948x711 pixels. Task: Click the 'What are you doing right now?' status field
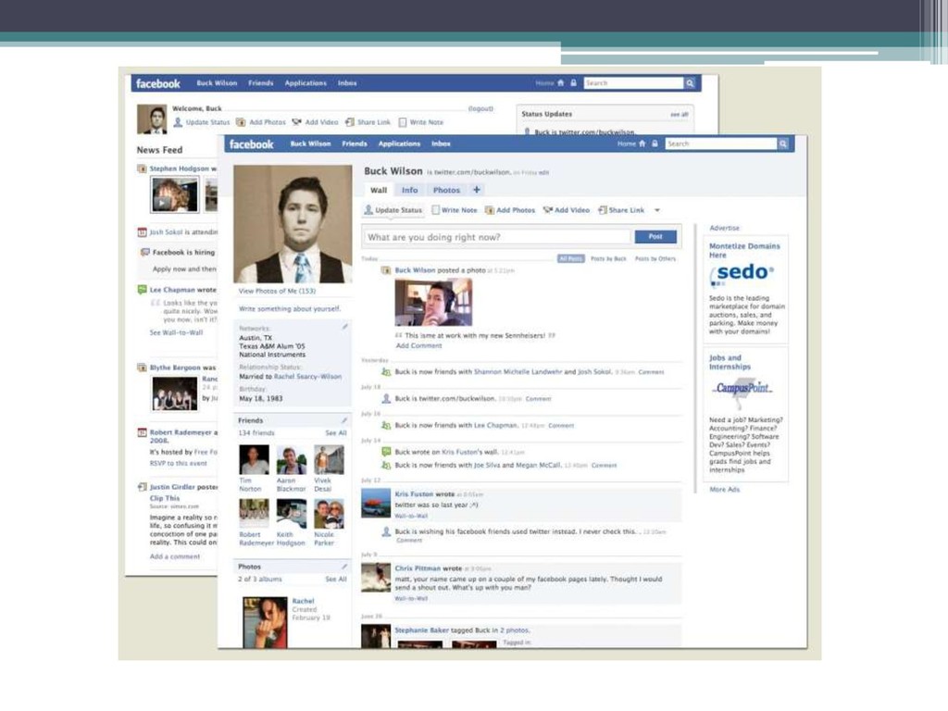(496, 237)
